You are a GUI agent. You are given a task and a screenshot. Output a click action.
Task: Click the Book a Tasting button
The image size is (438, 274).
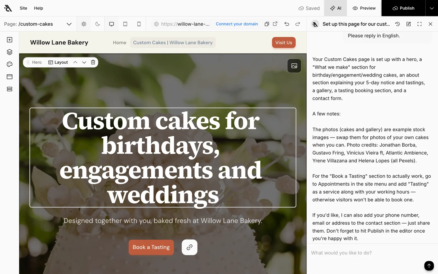[151, 247]
